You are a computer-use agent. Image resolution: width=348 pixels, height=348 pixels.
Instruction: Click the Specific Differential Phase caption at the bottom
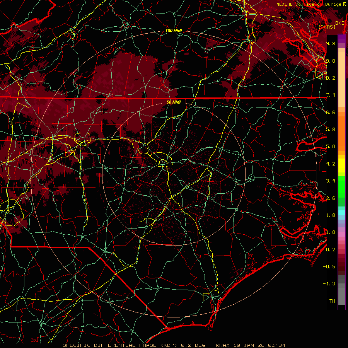click(x=174, y=345)
